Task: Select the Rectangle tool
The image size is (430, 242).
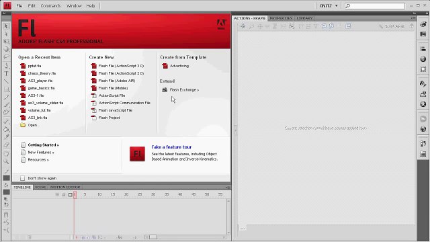Action: tap(6, 89)
